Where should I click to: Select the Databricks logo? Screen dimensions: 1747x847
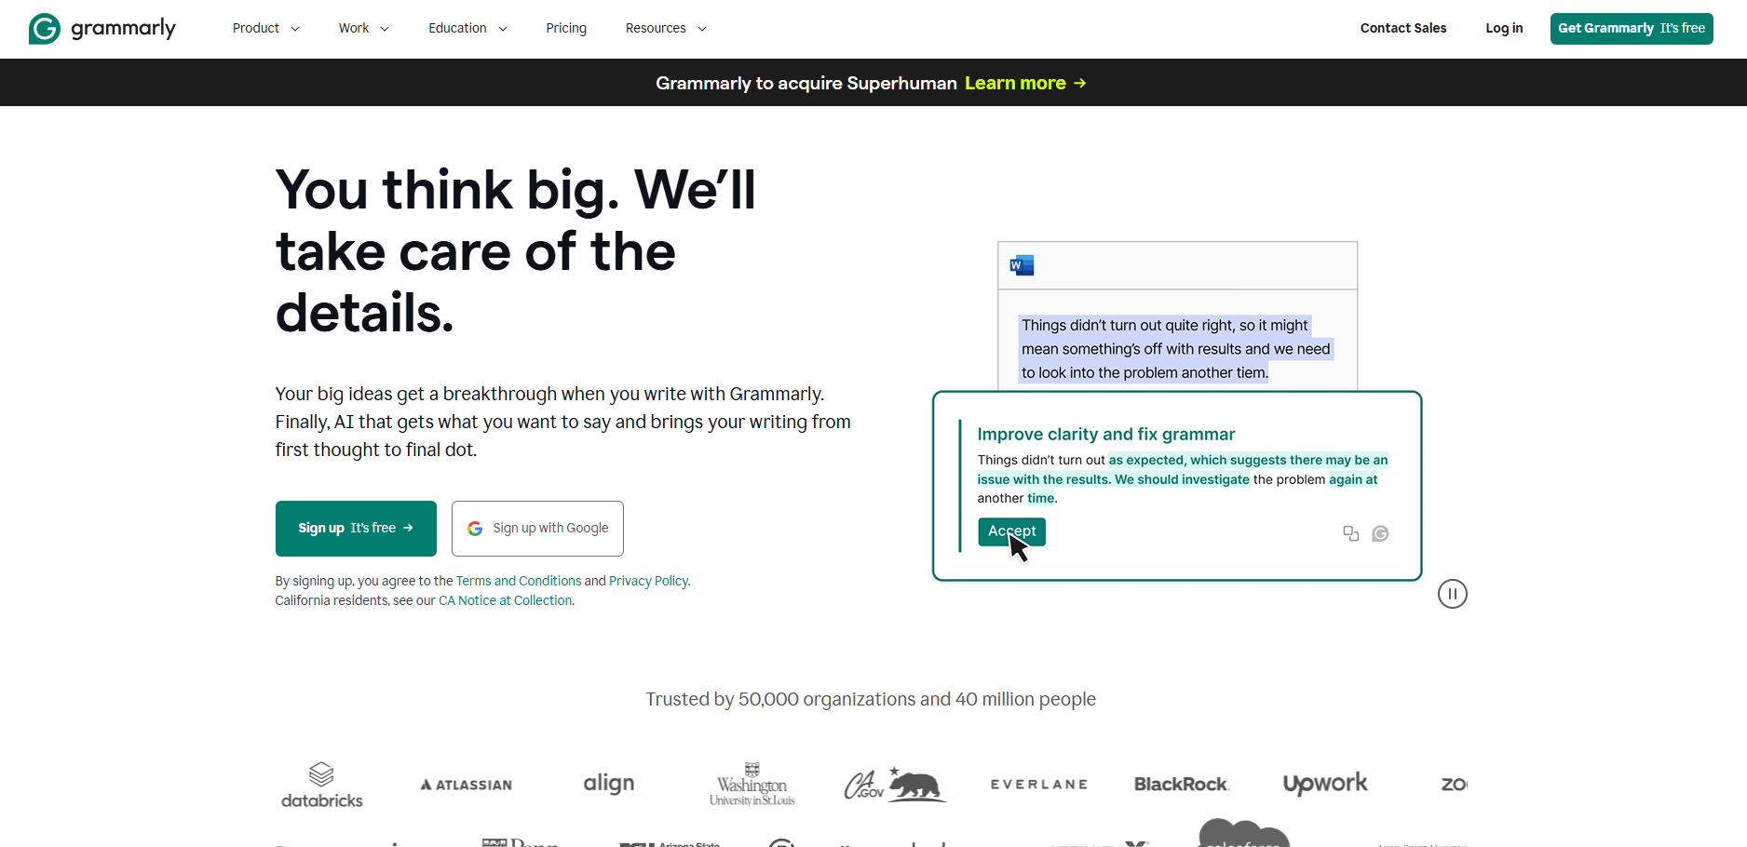tap(321, 784)
